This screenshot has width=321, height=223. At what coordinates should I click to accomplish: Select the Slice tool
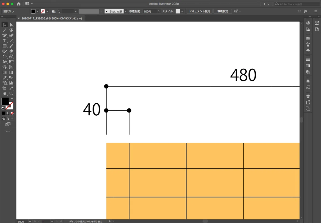(x=11, y=88)
